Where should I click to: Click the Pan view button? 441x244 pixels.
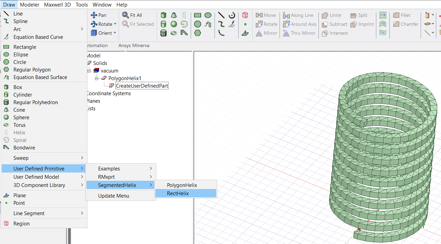[x=98, y=15]
